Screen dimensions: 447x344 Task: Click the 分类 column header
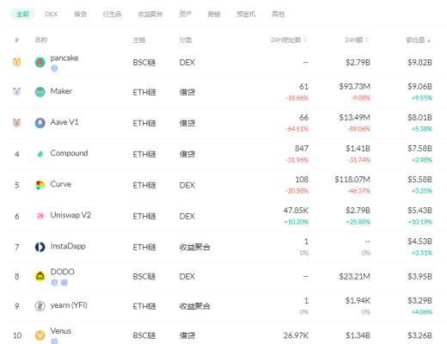186,40
